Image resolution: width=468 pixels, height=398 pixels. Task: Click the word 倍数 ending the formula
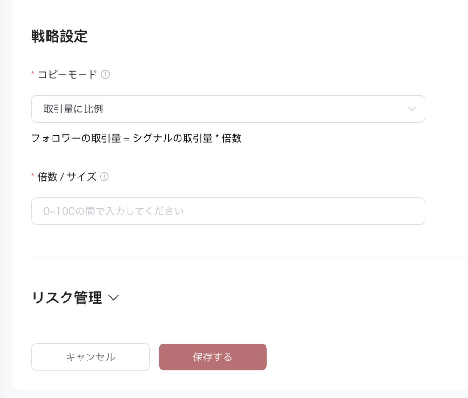tap(232, 139)
